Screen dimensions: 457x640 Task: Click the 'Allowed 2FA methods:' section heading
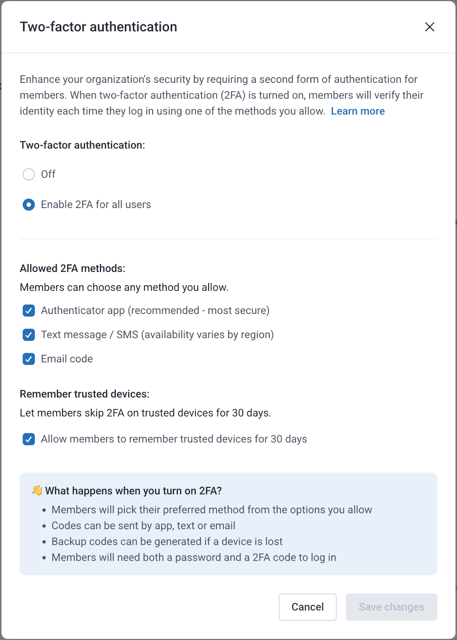point(72,268)
